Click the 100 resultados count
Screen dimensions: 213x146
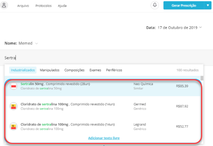tap(188, 70)
